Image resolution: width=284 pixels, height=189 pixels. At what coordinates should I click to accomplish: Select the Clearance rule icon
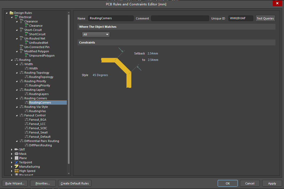coord(26,26)
